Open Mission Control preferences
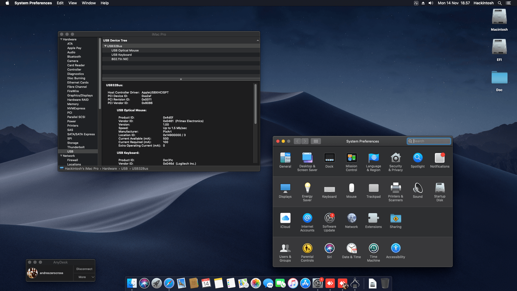The width and height of the screenshot is (517, 291). pyautogui.click(x=351, y=162)
